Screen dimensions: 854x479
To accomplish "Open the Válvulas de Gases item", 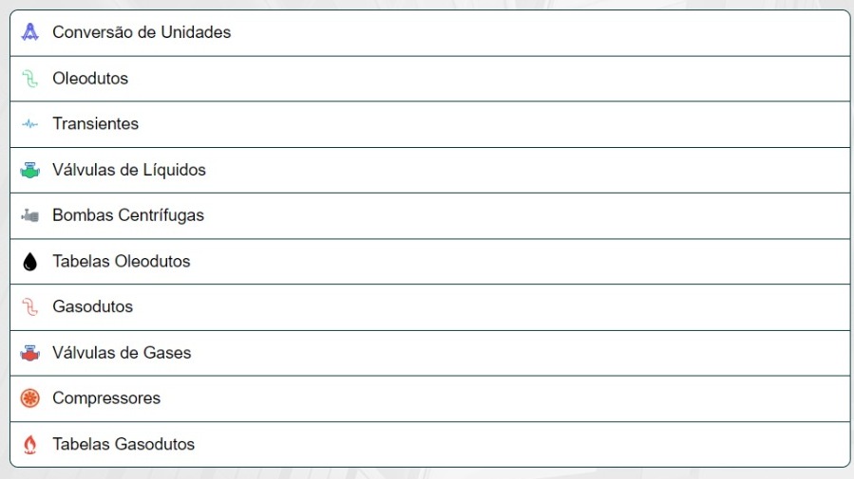I will [x=429, y=353].
